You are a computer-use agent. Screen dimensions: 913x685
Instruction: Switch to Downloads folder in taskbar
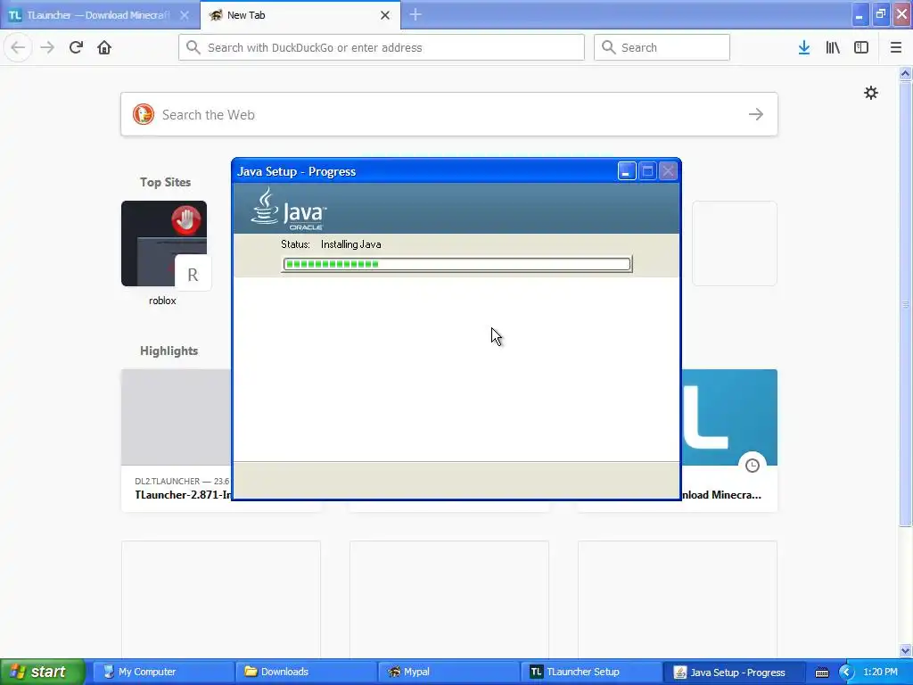(x=305, y=672)
